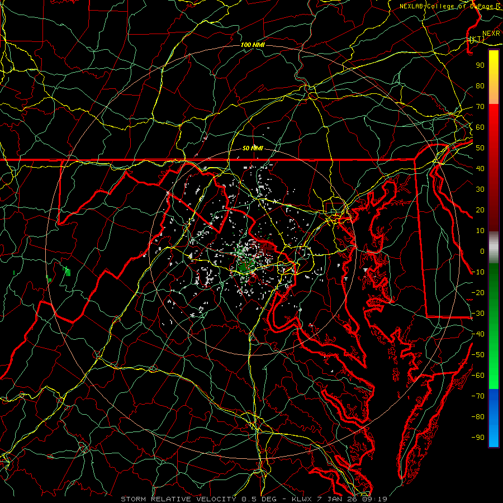Click the -50 value on the velocity scale
The width and height of the screenshot is (503, 503).
[x=478, y=355]
